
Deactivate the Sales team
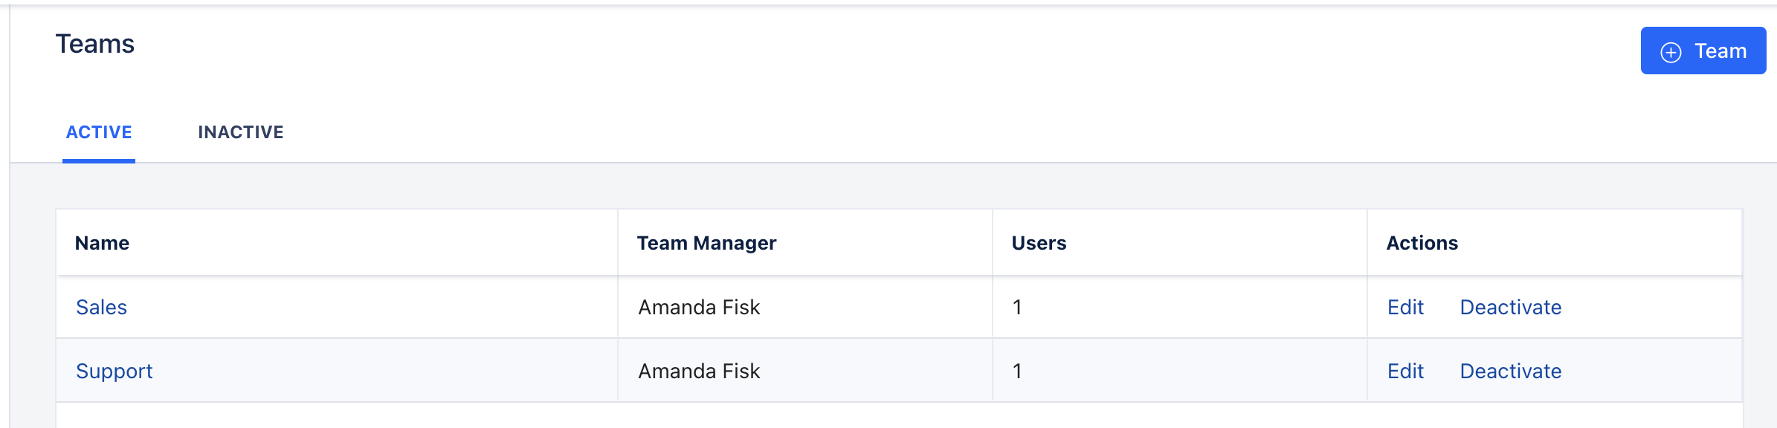(x=1511, y=308)
